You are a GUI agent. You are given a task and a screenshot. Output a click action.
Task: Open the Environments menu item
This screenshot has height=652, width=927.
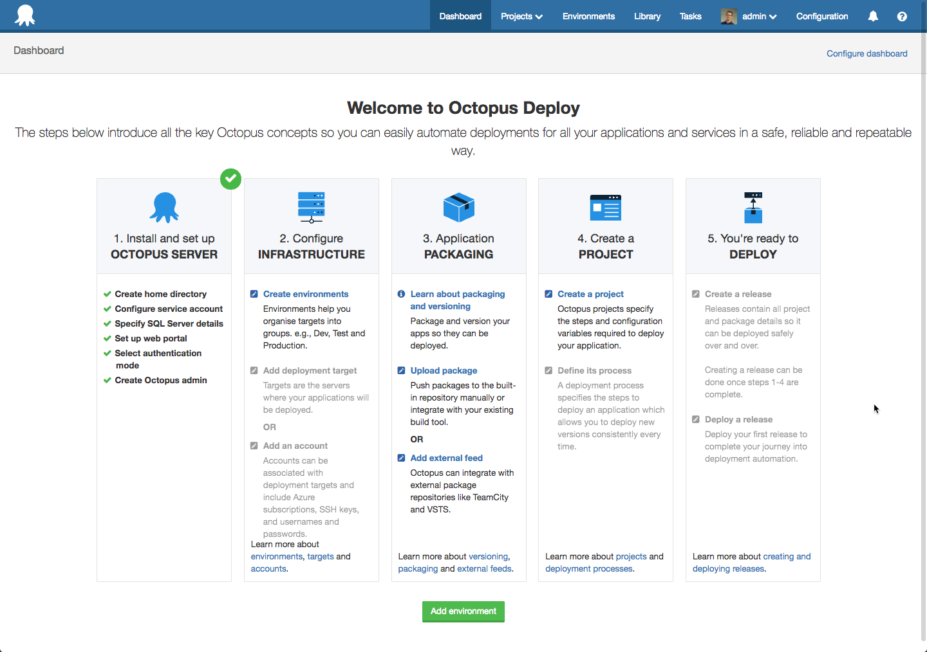pyautogui.click(x=588, y=16)
